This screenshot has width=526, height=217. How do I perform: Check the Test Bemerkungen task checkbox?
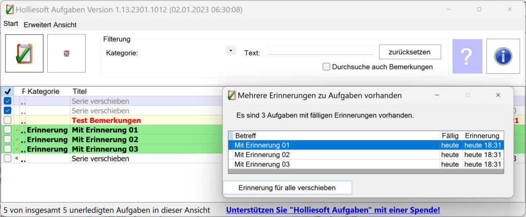[x=8, y=120]
